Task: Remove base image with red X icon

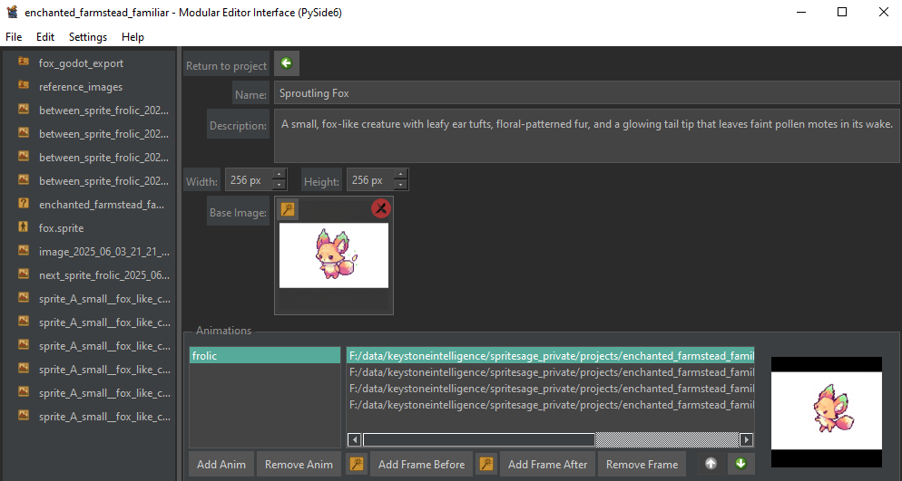Action: tap(381, 208)
